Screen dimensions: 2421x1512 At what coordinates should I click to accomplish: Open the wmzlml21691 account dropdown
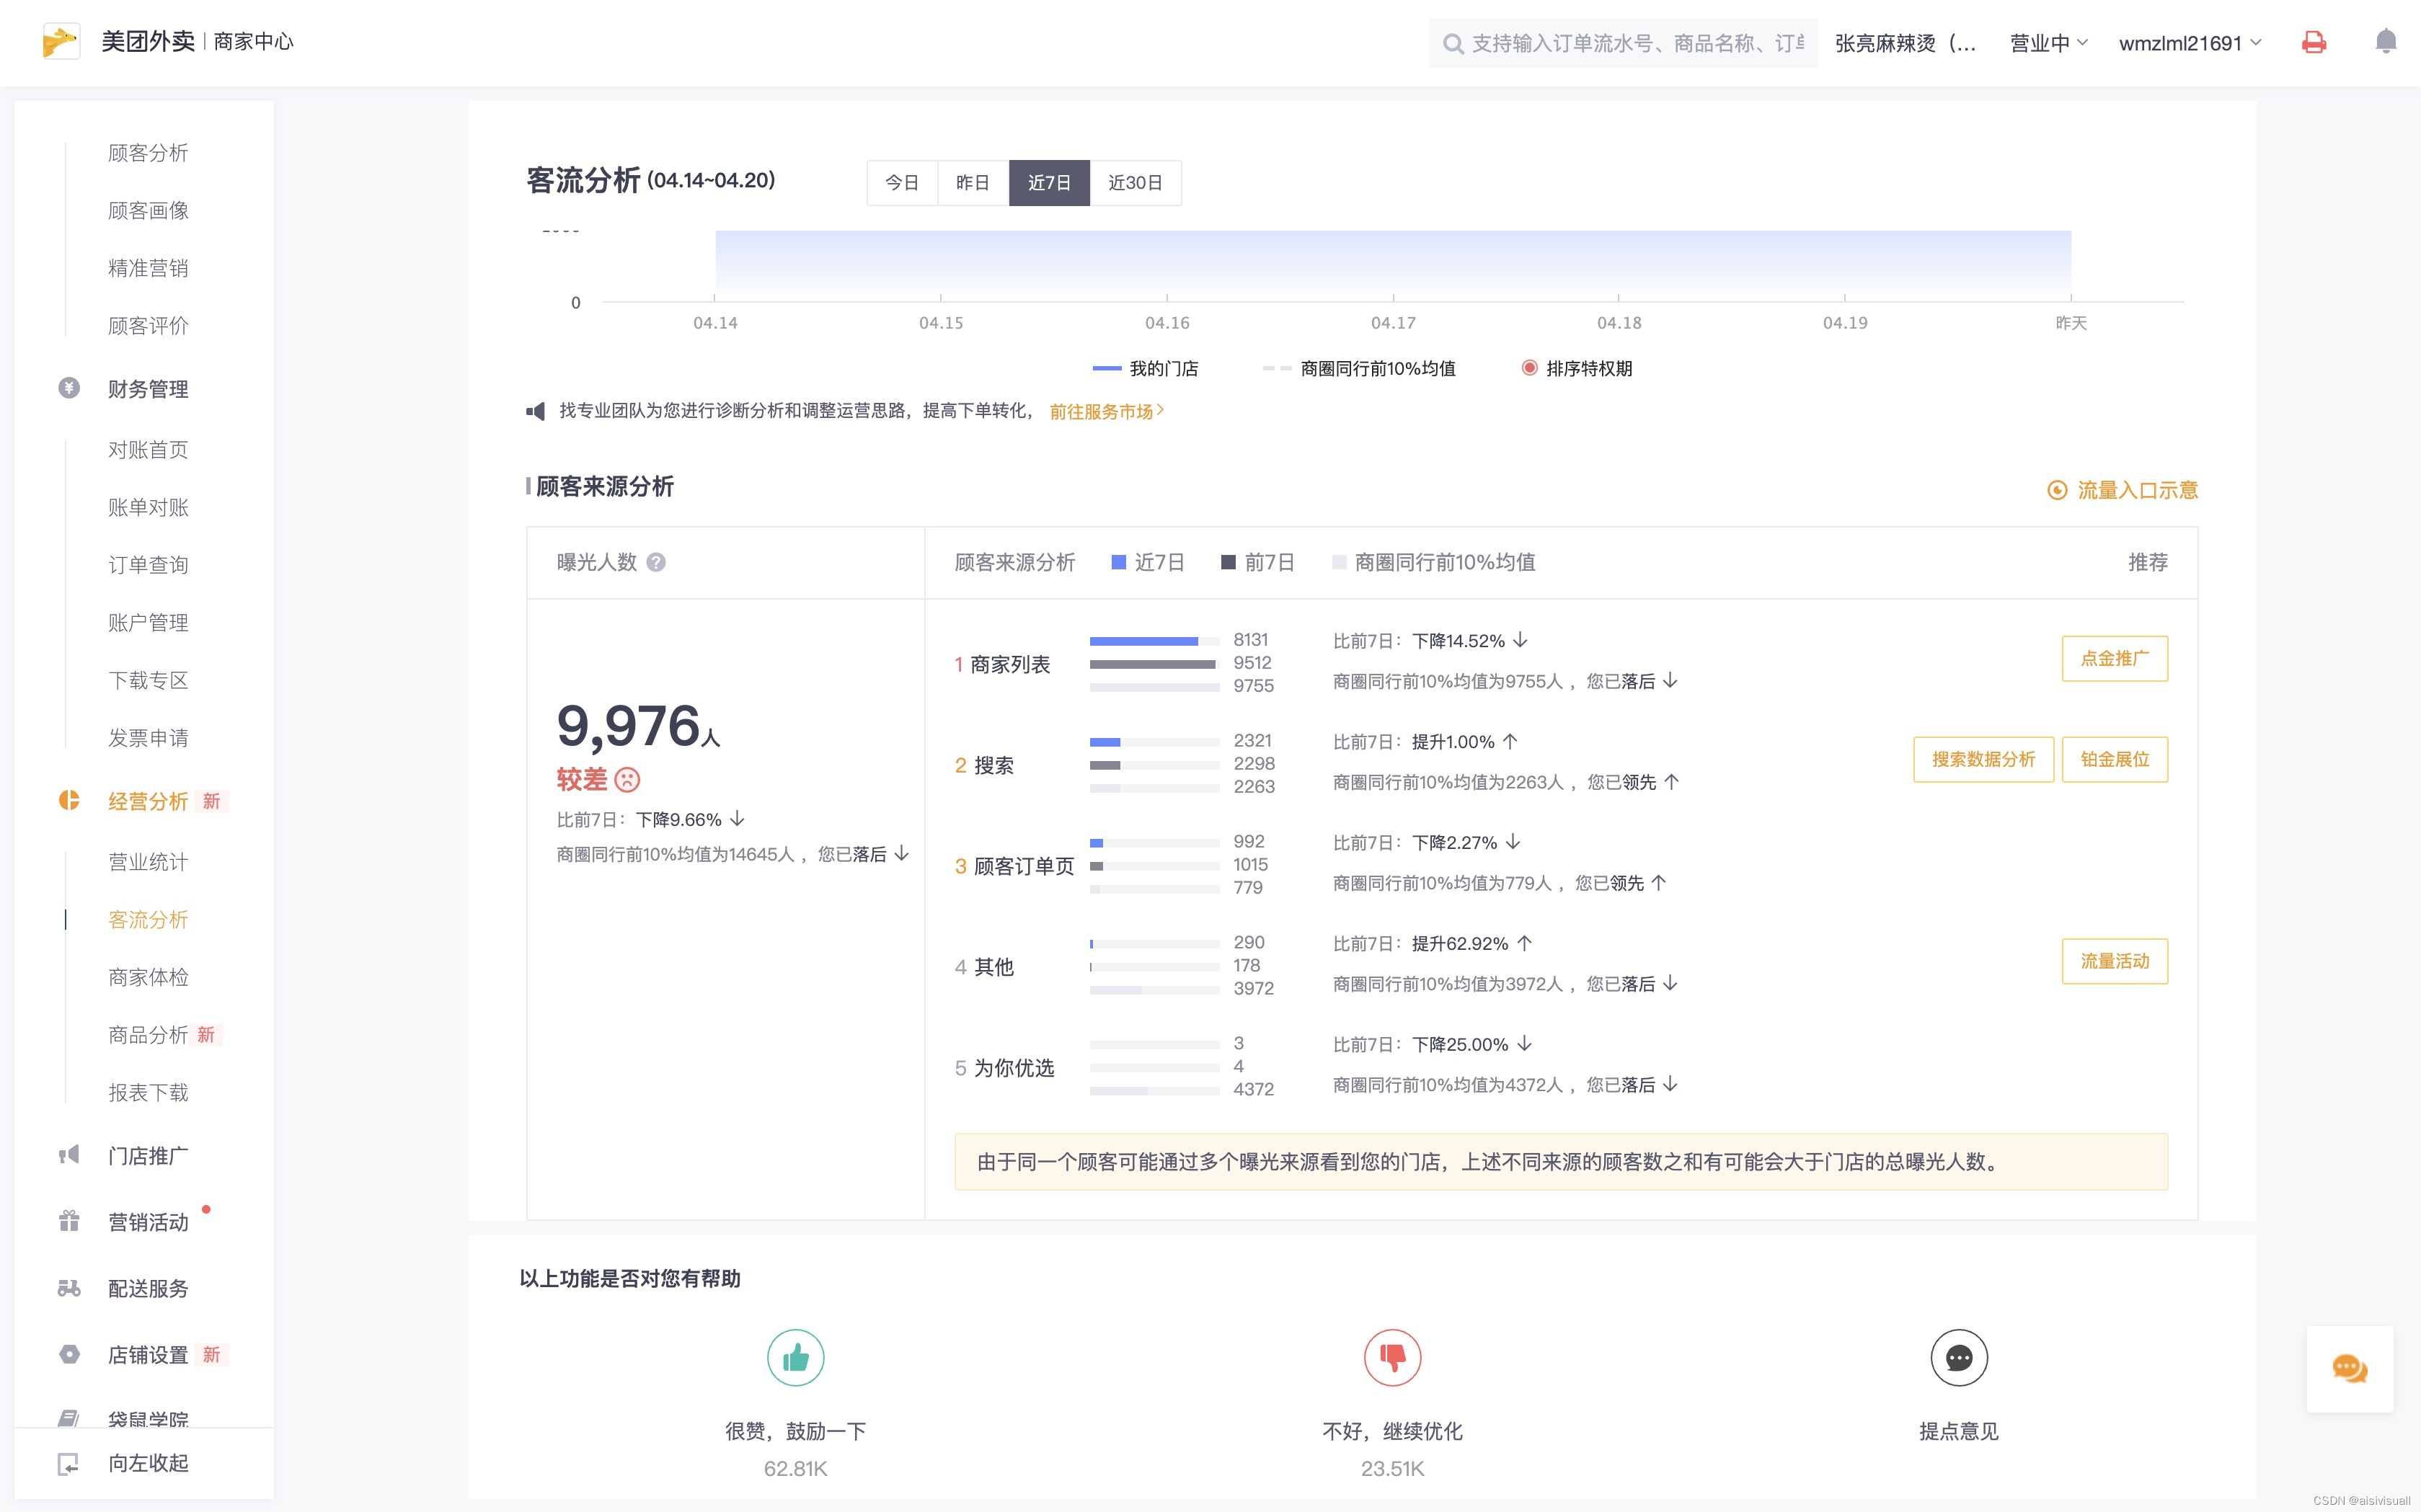pos(2190,43)
